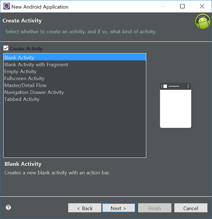Select Tabbed Activity template

click(75, 99)
